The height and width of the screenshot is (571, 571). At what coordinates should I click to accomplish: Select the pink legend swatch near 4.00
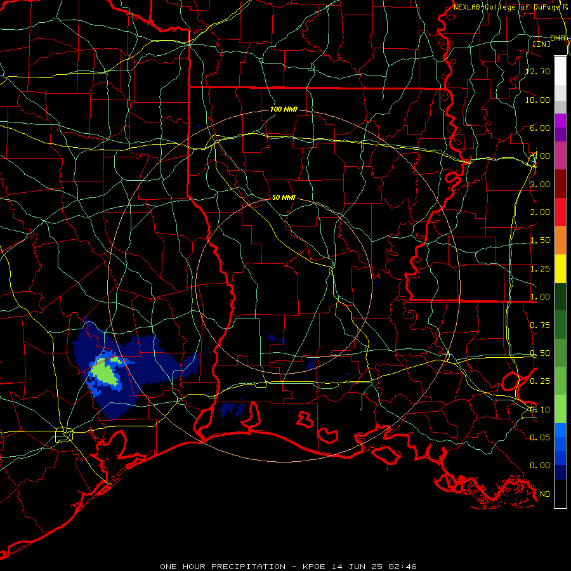pos(560,156)
